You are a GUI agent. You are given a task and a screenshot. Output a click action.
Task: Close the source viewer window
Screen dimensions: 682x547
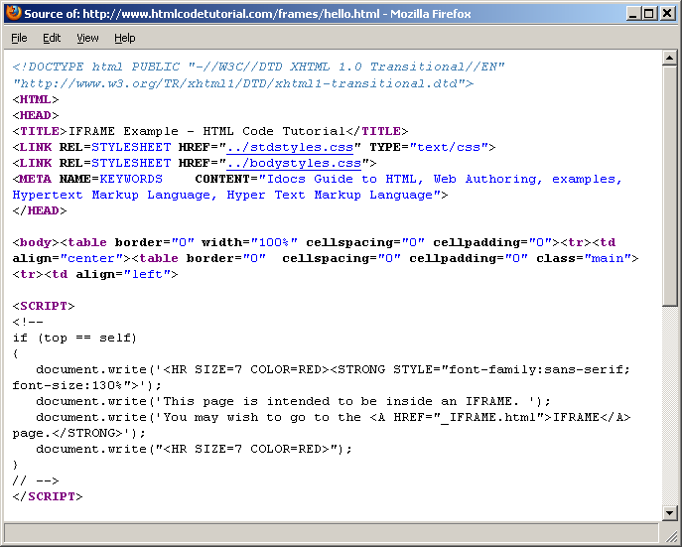(667, 14)
